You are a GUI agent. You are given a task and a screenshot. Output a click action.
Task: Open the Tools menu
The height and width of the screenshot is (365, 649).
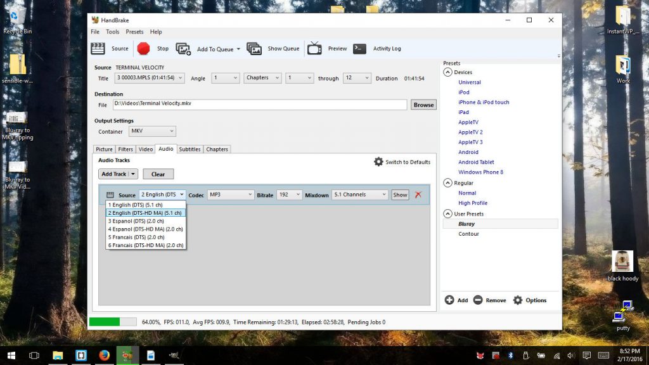pyautogui.click(x=112, y=32)
